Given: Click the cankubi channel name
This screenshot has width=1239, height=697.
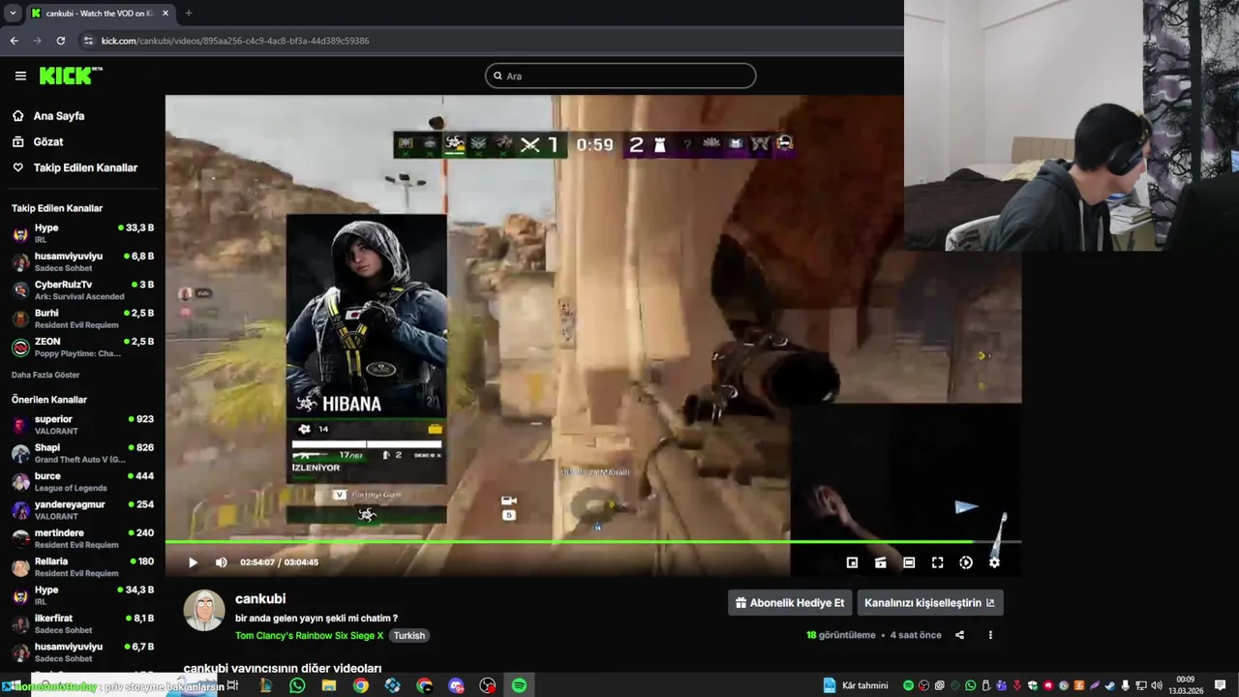Looking at the screenshot, I should click(260, 598).
